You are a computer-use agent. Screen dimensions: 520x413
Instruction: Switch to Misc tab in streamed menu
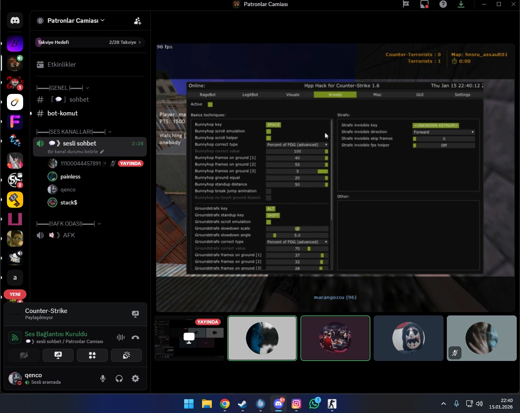[377, 95]
